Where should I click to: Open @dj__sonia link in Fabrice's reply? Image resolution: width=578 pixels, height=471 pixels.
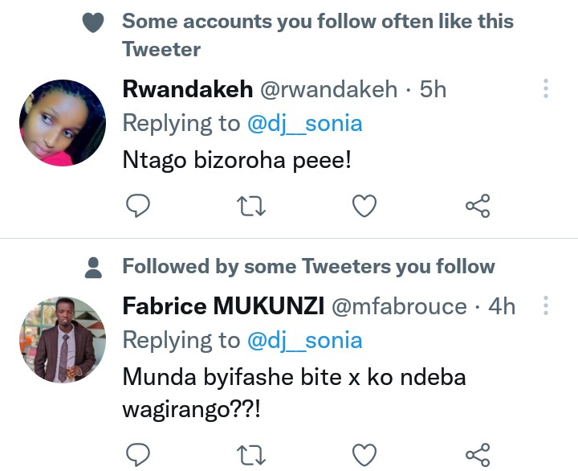click(305, 340)
